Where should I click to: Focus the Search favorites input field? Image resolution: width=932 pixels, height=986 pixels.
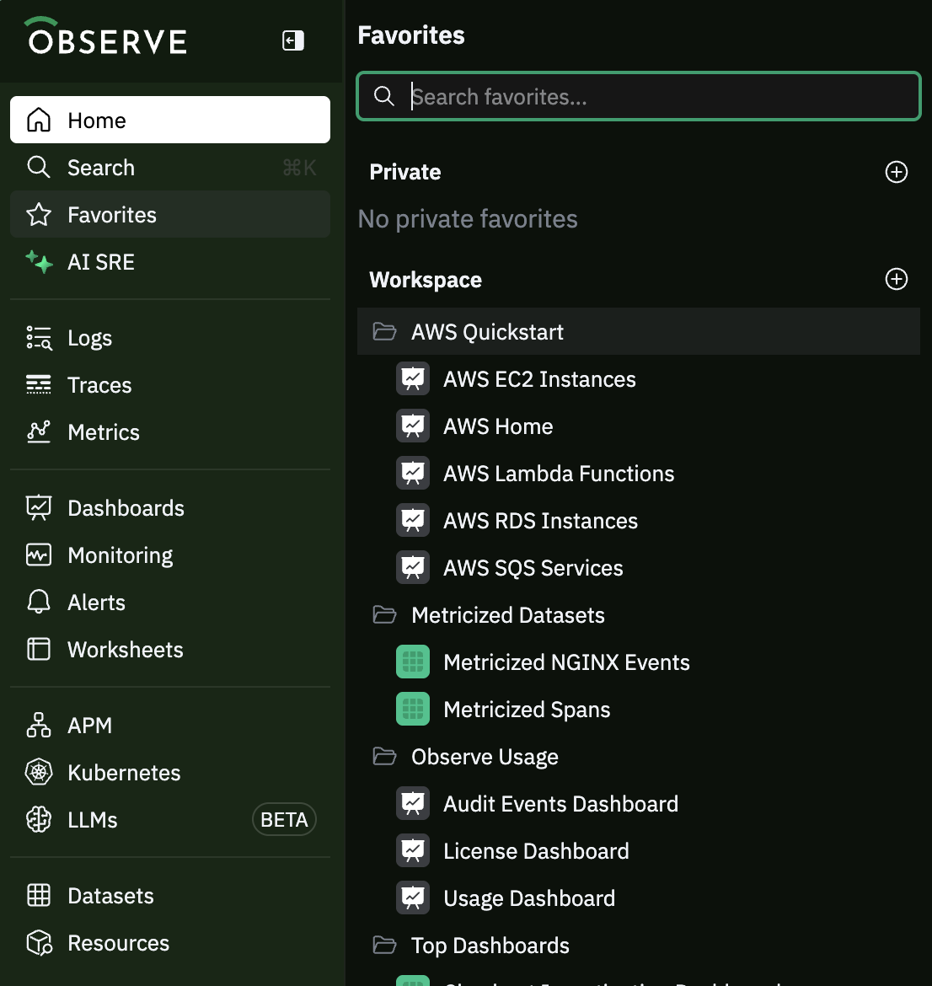click(638, 96)
